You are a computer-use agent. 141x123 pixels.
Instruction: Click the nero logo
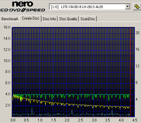click(23, 4)
